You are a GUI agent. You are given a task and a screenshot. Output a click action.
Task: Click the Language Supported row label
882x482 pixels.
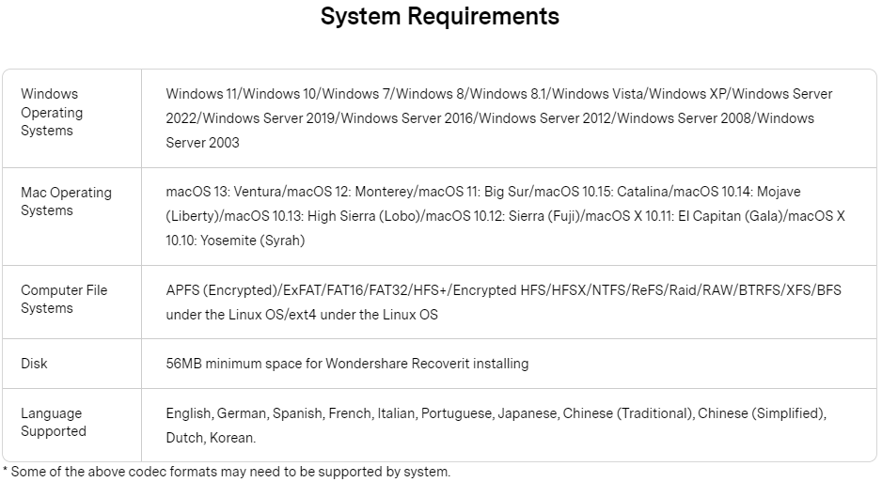click(x=54, y=422)
